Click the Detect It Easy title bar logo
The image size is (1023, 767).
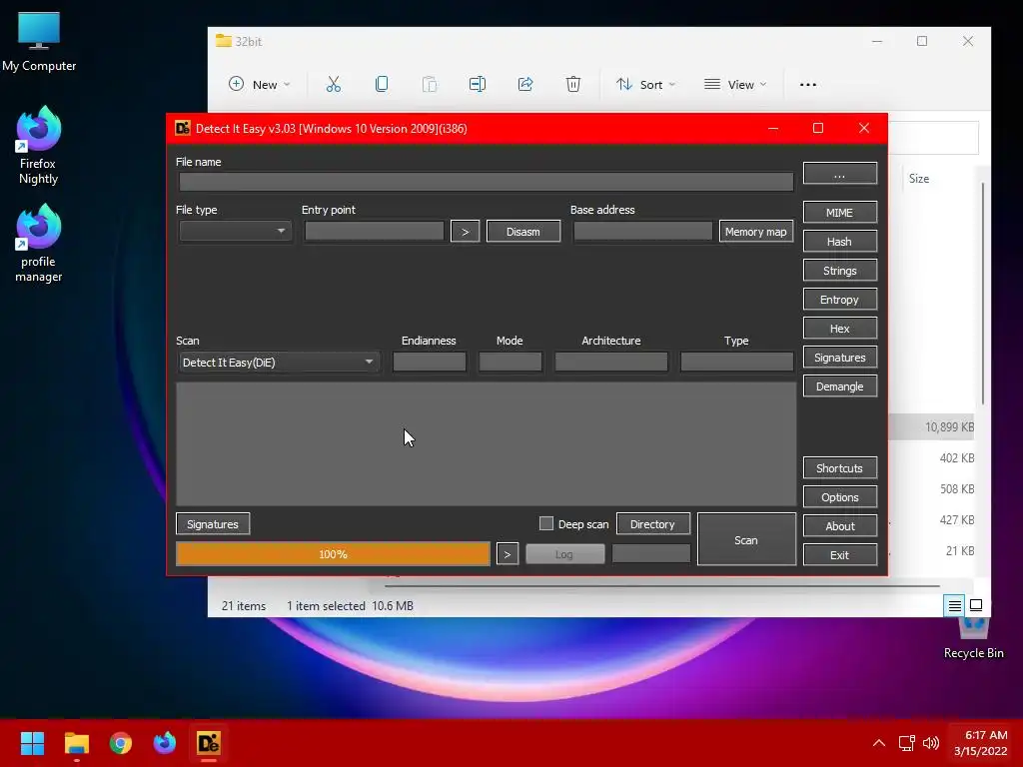183,129
